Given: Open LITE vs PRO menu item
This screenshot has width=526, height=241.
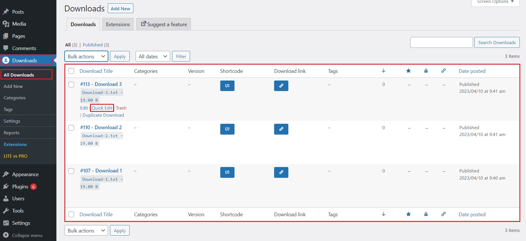Looking at the screenshot, I should pos(15,156).
